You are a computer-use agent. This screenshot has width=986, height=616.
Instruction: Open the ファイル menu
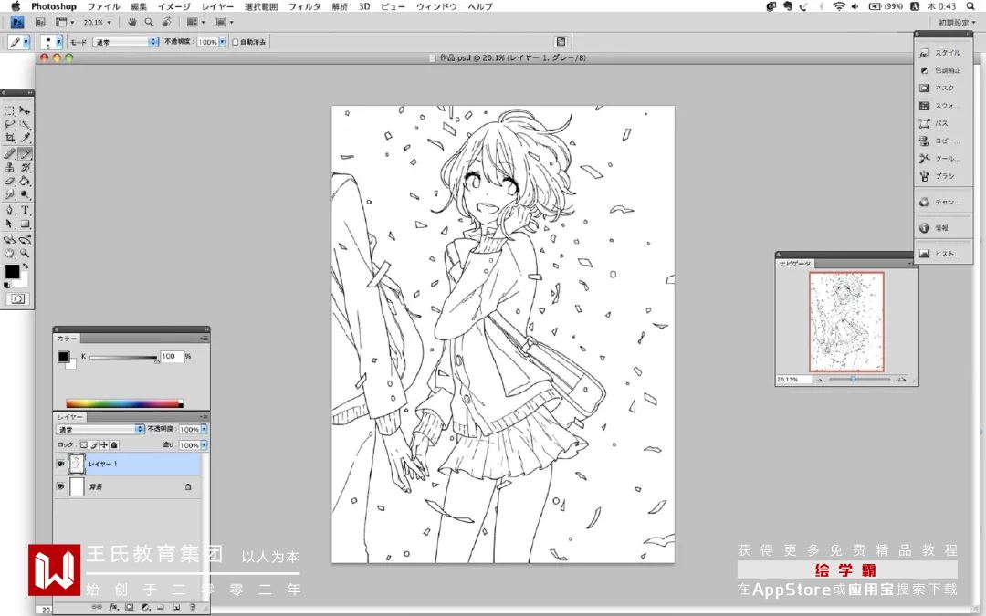(104, 6)
